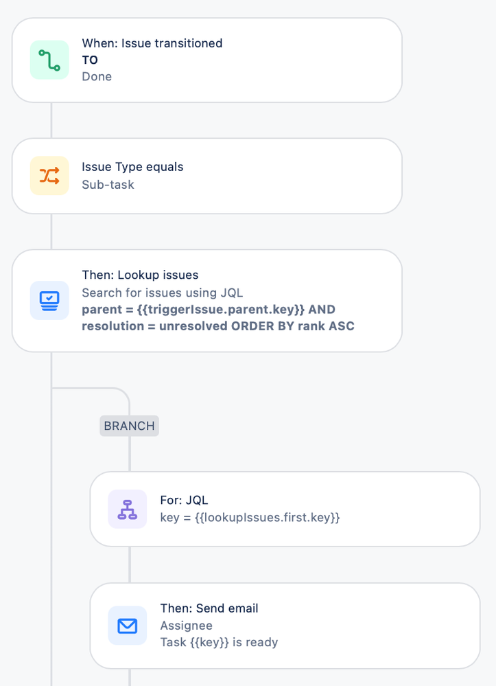Click the bold JQL query starting with parent

pos(218,318)
